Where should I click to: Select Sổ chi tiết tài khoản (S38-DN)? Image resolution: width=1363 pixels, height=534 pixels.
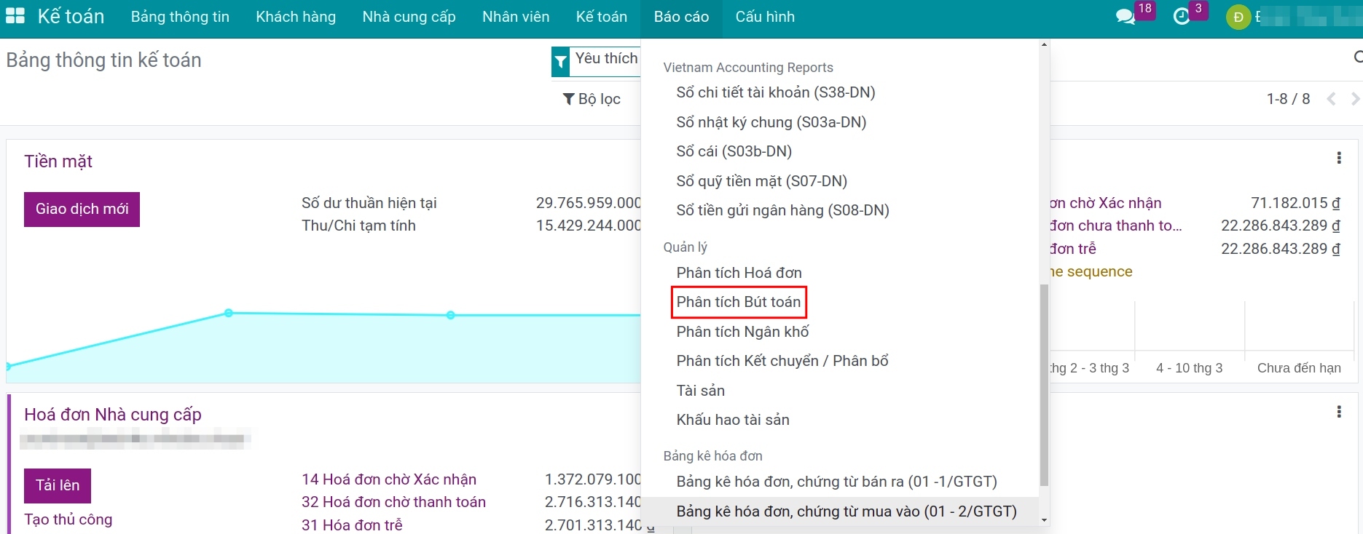[x=776, y=92]
